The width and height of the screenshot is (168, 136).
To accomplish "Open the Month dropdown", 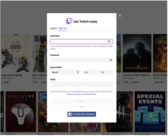I will 65,72.
